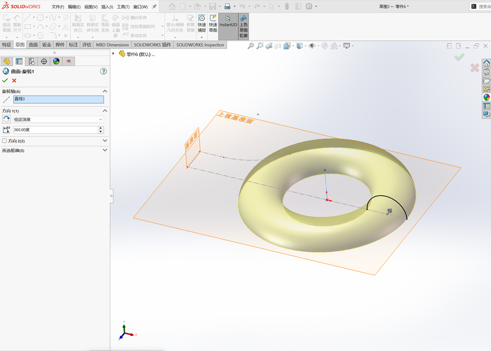The width and height of the screenshot is (491, 351).
Task: Click the print icon in top toolbar
Action: pyautogui.click(x=227, y=6)
